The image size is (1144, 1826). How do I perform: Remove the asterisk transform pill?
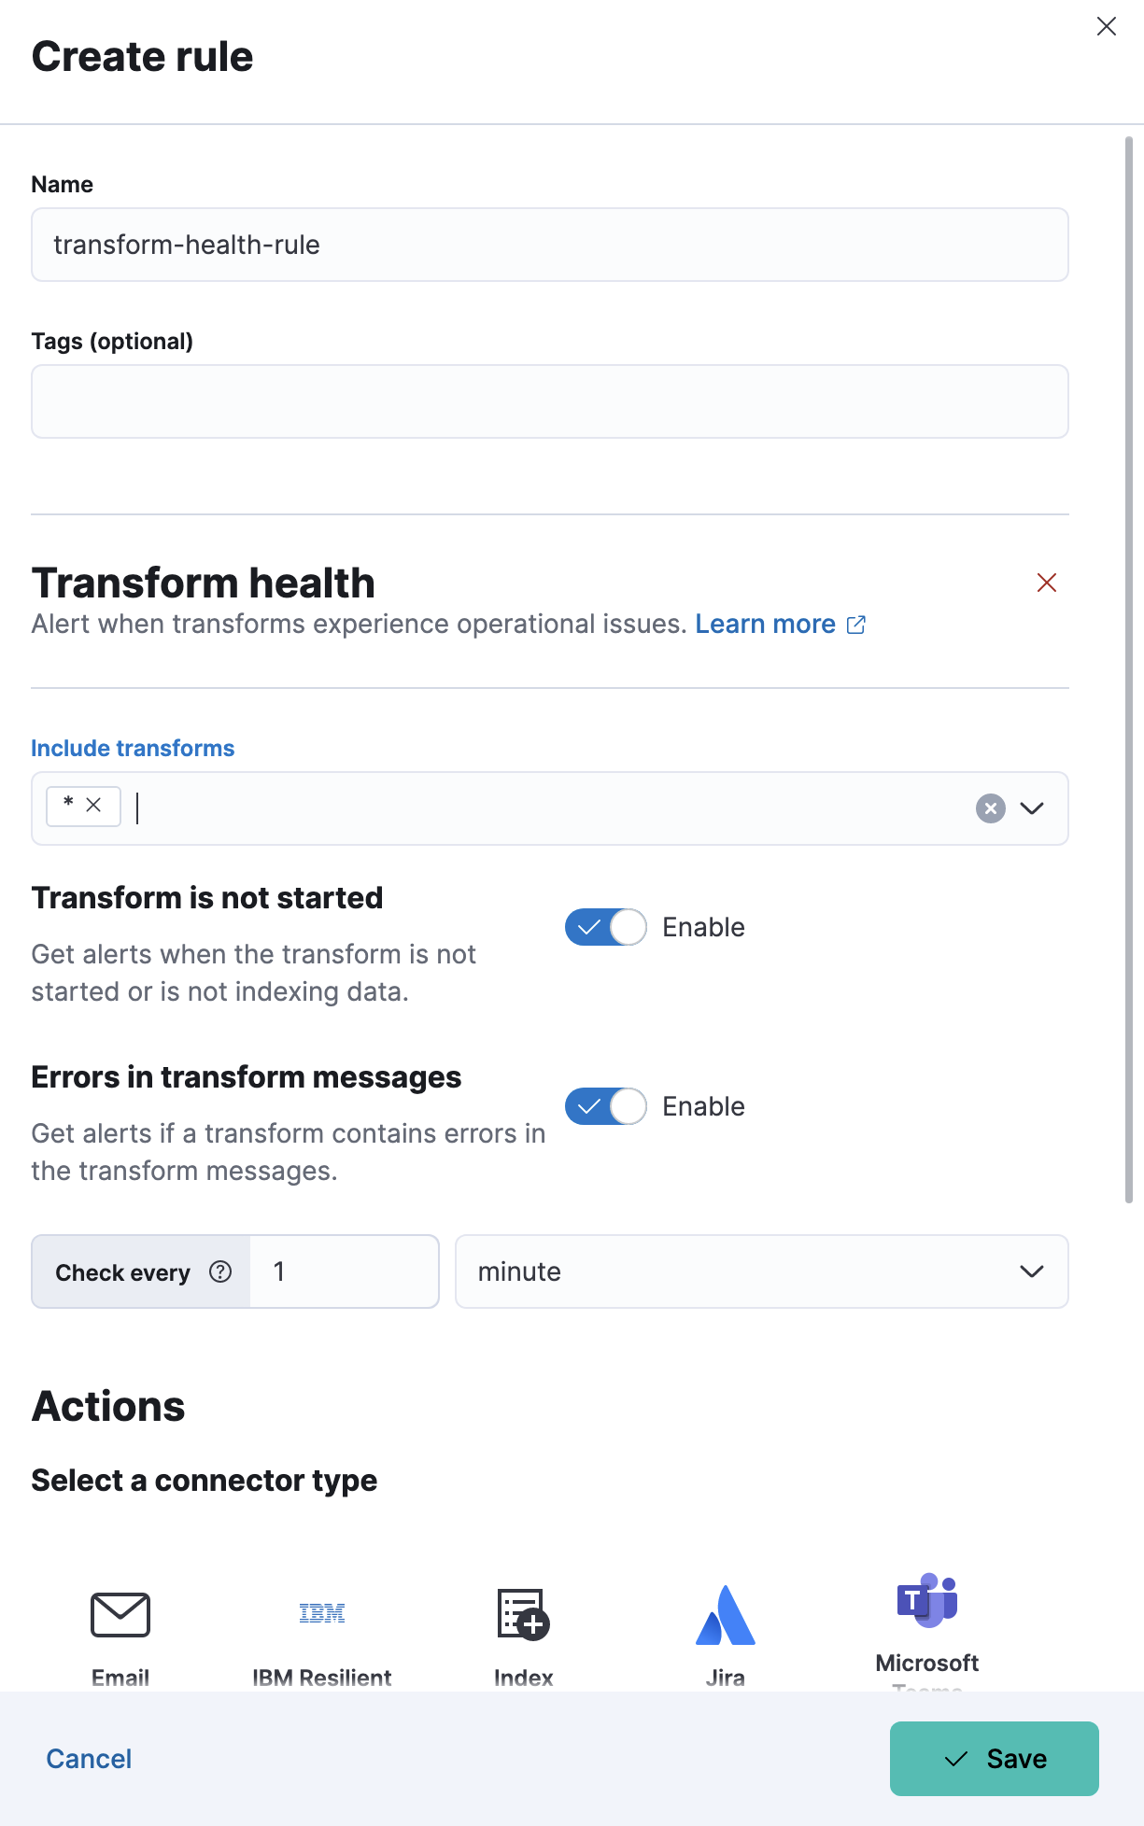93,805
